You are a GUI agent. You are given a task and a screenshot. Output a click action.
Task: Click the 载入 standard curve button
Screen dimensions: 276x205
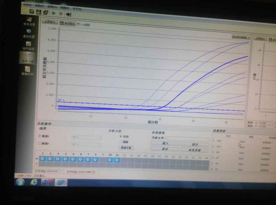[165, 143]
